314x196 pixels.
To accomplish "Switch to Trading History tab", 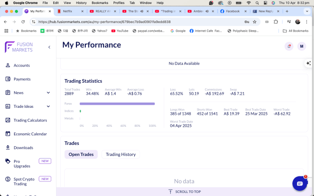I will pyautogui.click(x=121, y=154).
